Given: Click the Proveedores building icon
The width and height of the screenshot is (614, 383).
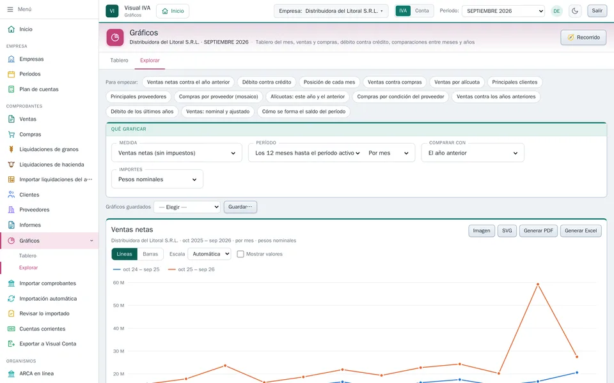Looking at the screenshot, I should pos(12,210).
